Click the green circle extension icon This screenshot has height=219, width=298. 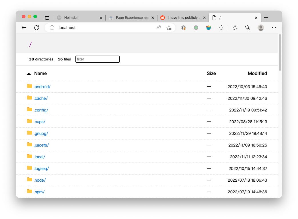click(x=196, y=28)
